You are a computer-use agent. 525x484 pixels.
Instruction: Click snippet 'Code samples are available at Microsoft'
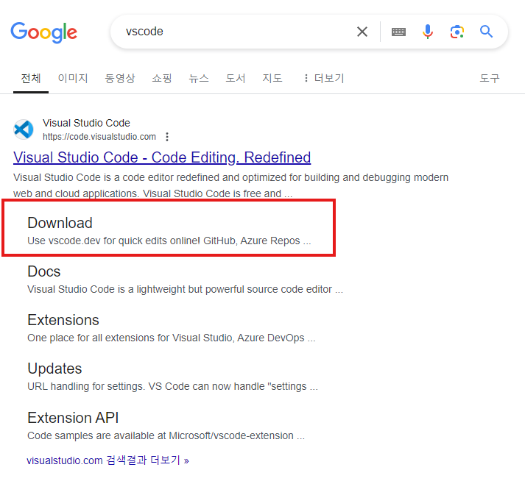pyautogui.click(x=166, y=435)
